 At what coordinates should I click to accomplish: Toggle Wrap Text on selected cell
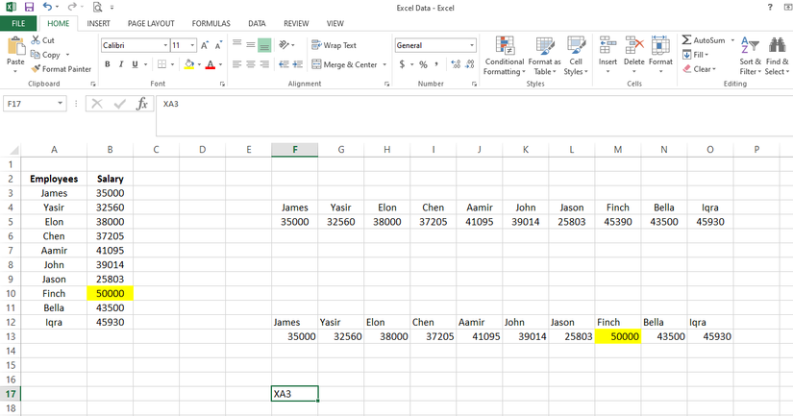tap(334, 45)
